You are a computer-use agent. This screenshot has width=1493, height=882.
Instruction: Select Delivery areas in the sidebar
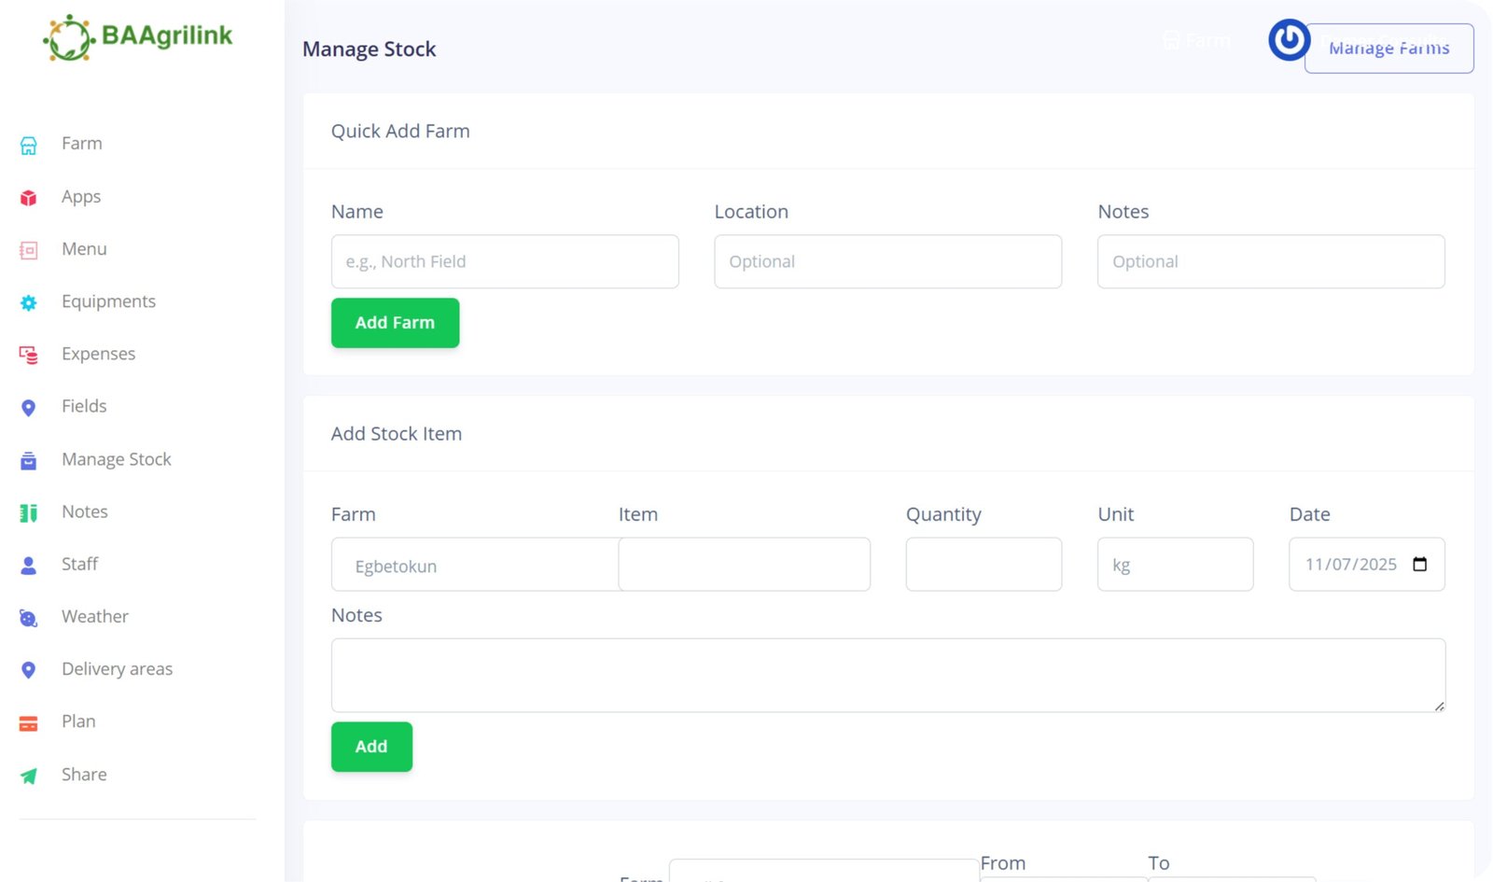click(117, 669)
